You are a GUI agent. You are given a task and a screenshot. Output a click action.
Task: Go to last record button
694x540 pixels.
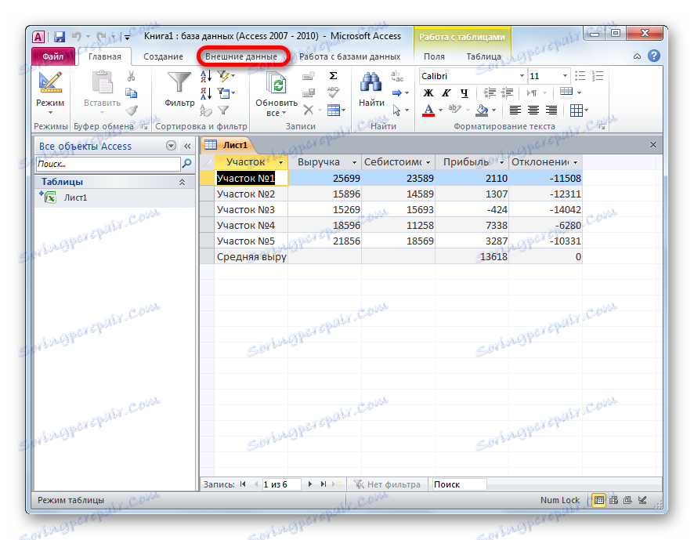(x=323, y=484)
